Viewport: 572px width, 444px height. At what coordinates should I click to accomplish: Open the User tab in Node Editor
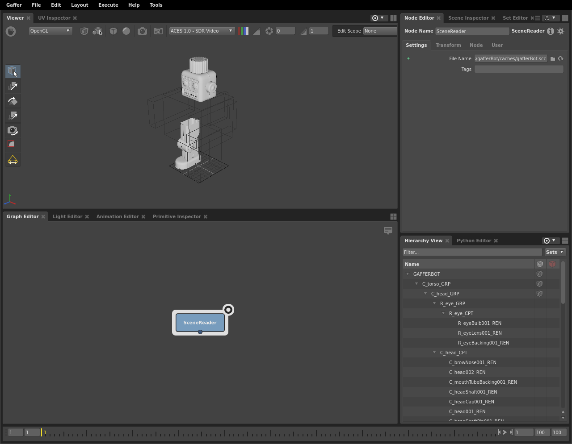(497, 45)
